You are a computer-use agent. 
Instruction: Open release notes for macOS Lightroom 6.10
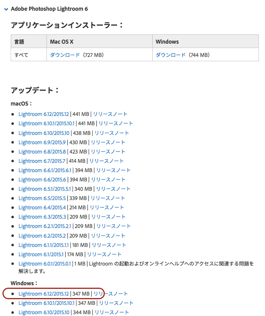112,133
